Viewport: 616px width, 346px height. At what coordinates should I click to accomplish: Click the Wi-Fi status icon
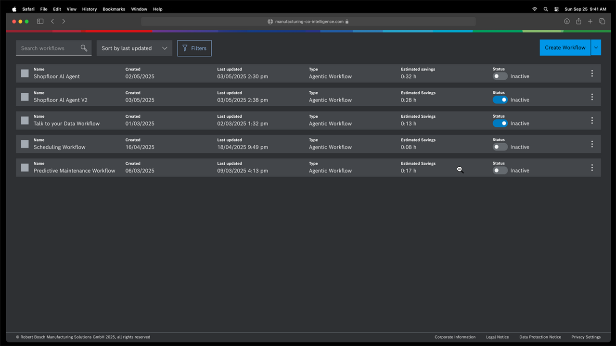coord(535,9)
